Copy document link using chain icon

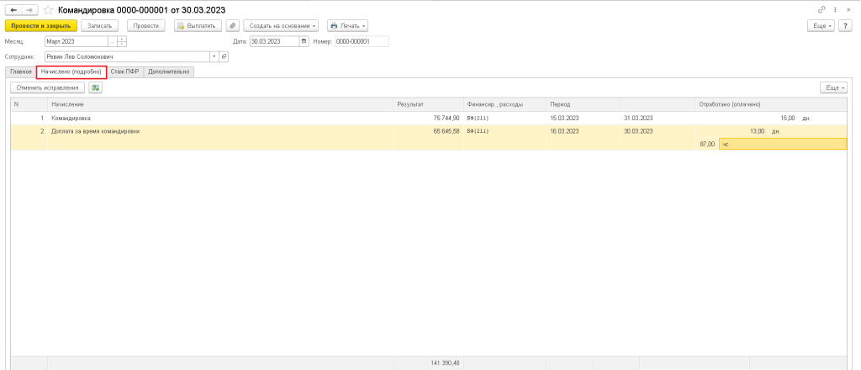point(821,9)
